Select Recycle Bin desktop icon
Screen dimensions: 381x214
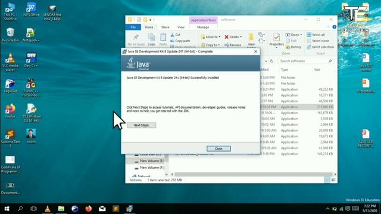click(10, 35)
